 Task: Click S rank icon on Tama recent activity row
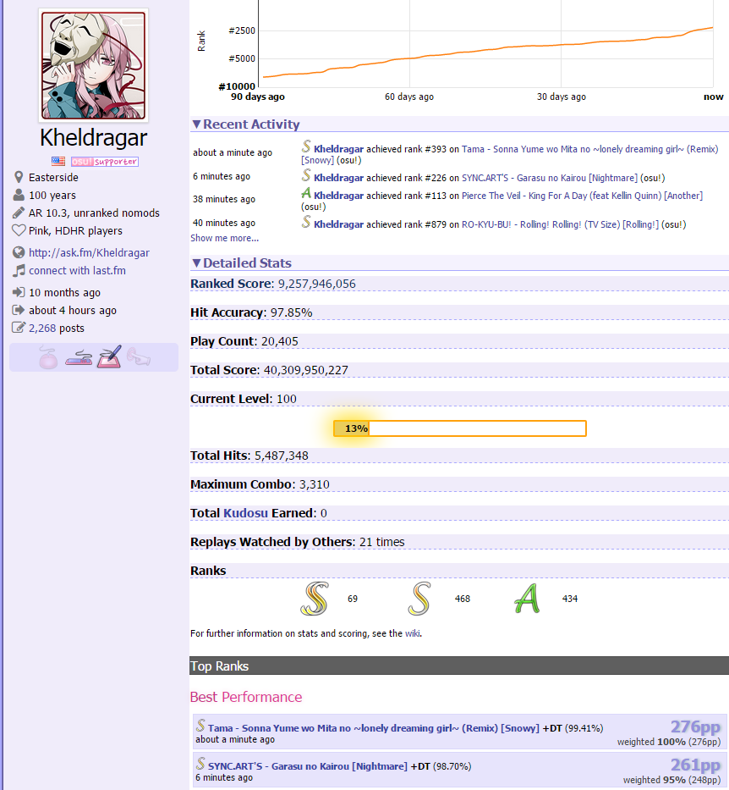click(x=306, y=146)
